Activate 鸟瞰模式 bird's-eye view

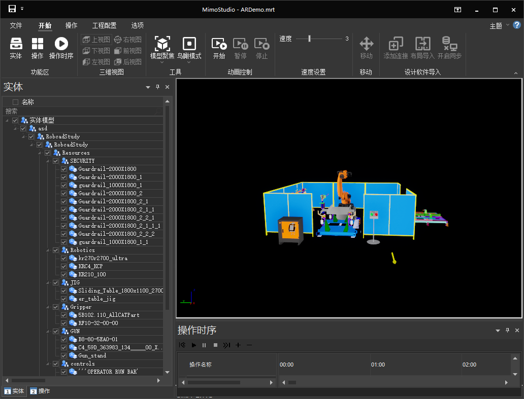click(189, 44)
